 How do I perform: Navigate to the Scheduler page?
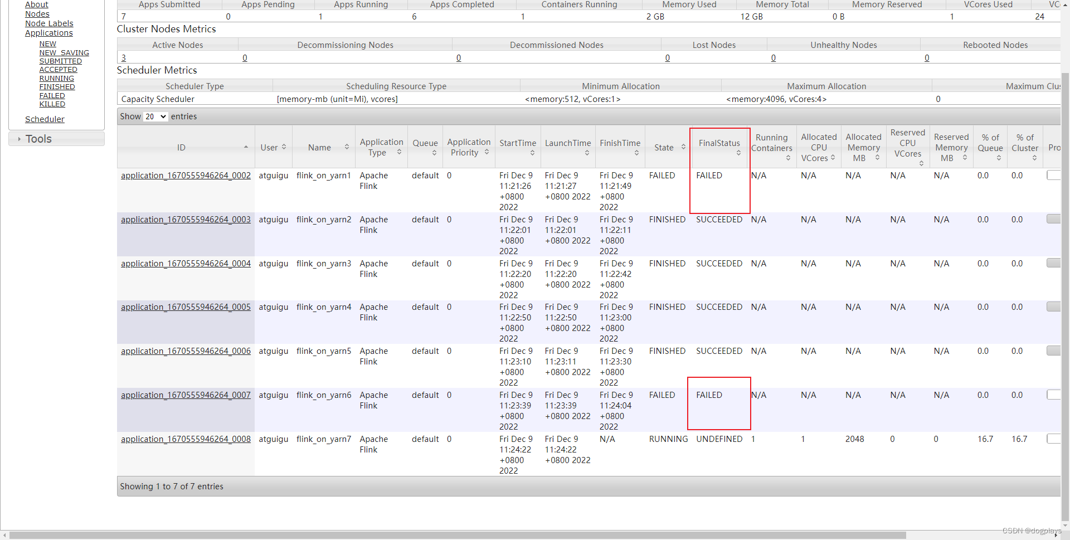pyautogui.click(x=45, y=119)
